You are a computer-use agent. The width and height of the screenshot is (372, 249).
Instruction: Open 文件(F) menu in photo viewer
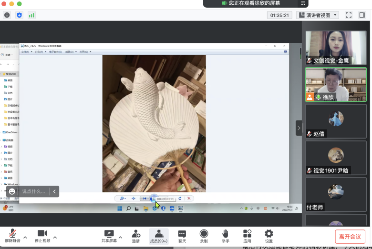point(26,51)
